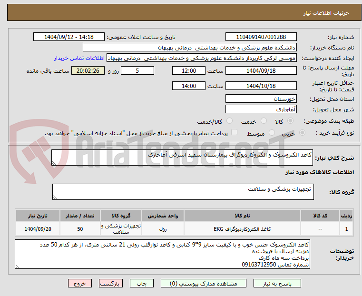Viewport: 362px width, 296px height.
Task: Click the deadline time field 12:00
Action: [189, 70]
